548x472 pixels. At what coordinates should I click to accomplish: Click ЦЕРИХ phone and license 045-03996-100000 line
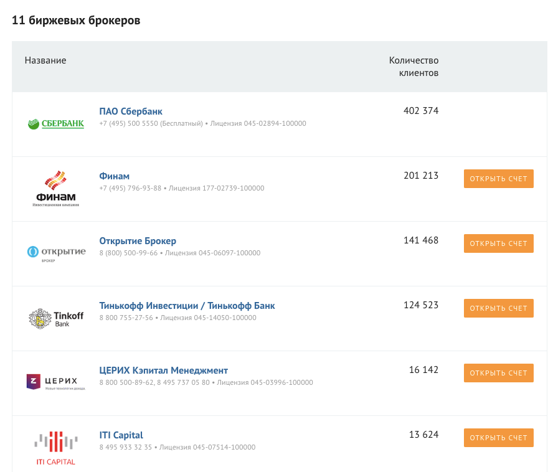206,382
